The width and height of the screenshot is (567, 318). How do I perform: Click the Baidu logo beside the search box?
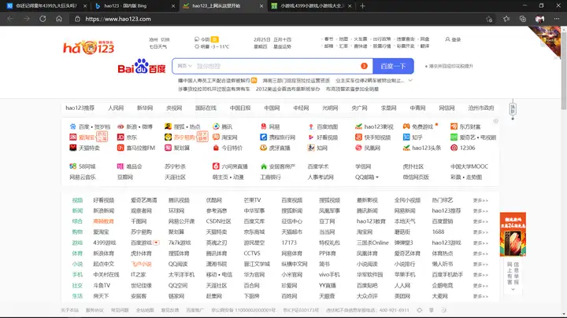click(x=142, y=66)
